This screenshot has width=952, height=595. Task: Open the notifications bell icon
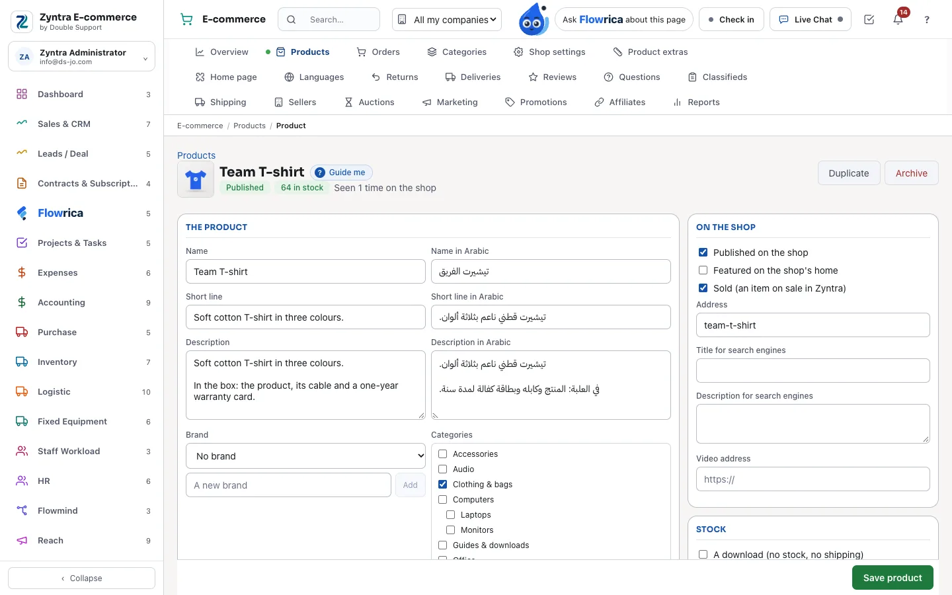[898, 20]
